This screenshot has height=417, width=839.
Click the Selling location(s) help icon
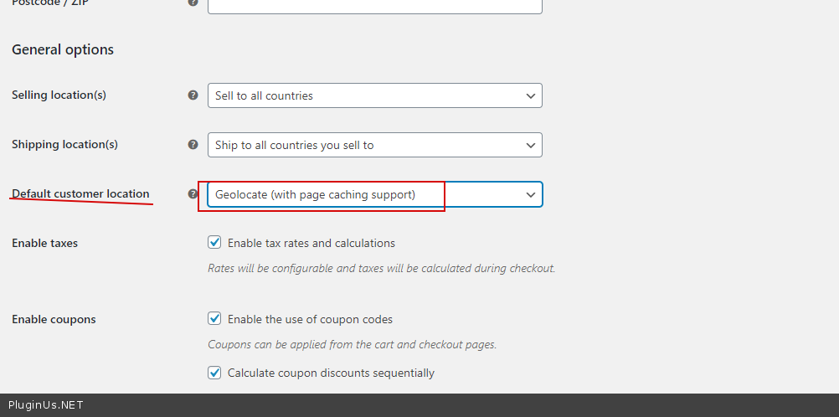[193, 95]
